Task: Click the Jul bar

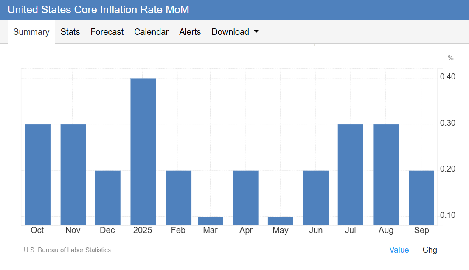Action: click(x=350, y=174)
